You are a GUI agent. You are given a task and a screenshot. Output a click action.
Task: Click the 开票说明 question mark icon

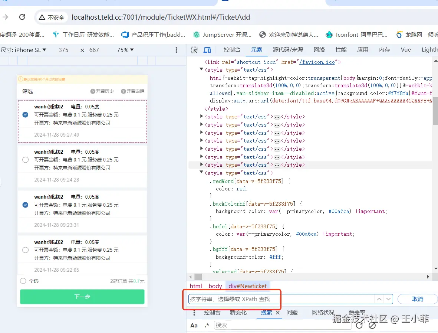(x=123, y=91)
